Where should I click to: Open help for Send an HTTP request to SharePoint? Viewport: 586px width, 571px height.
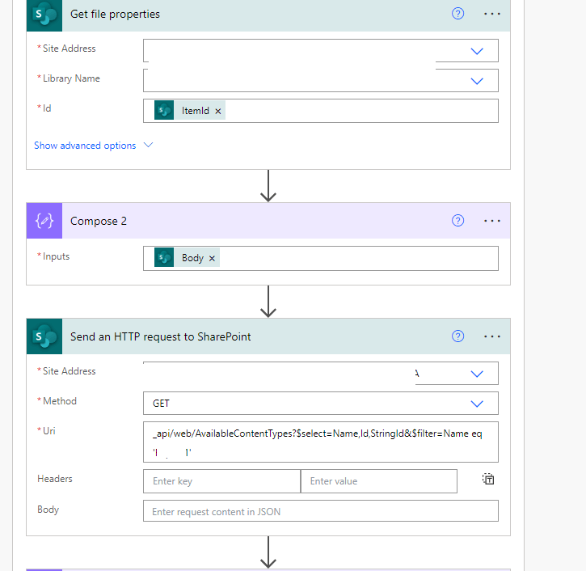coord(457,336)
